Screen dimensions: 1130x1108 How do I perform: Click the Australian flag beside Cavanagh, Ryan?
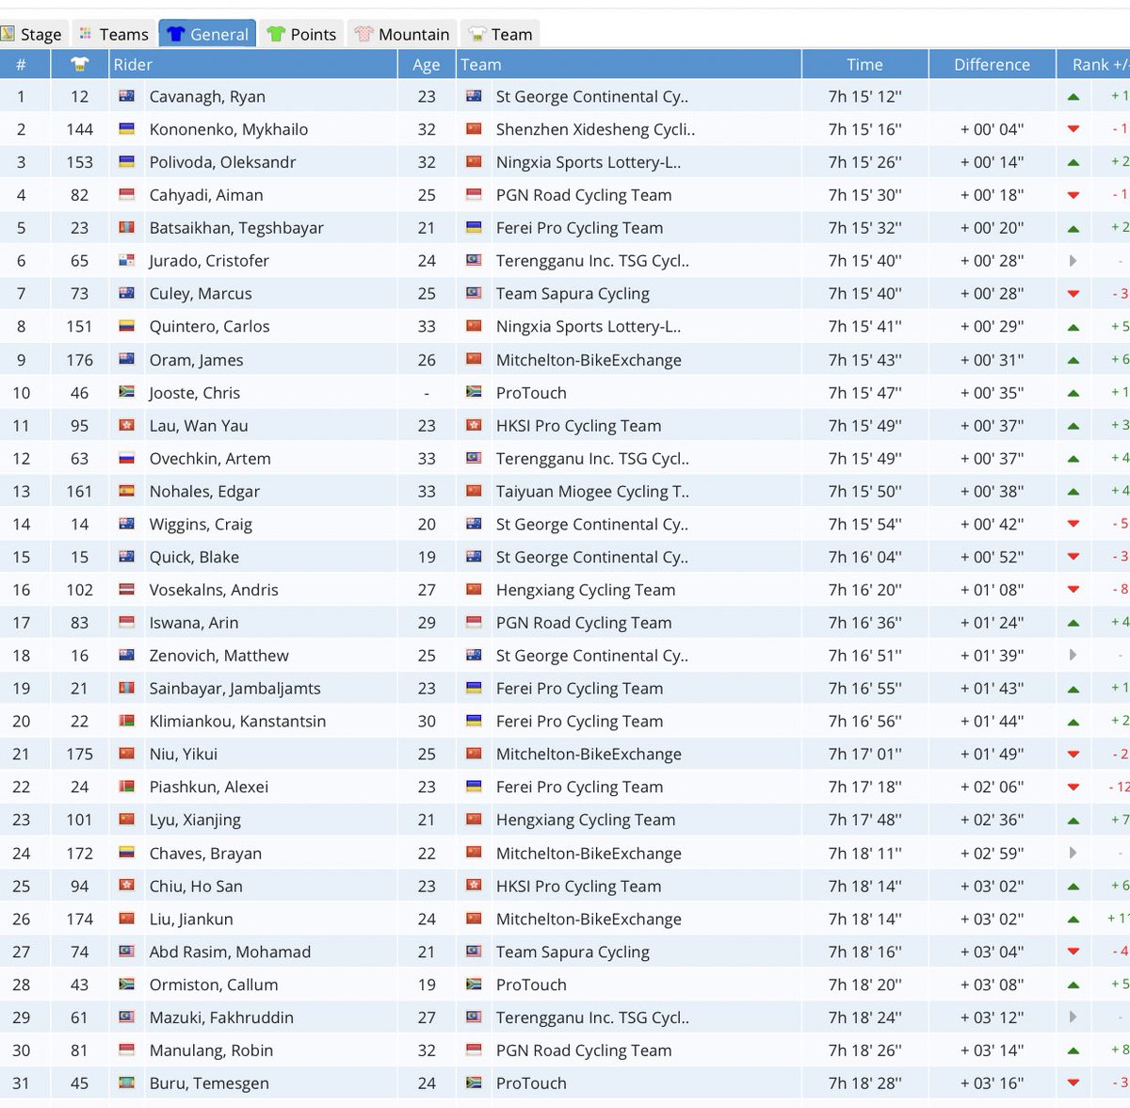[x=126, y=96]
